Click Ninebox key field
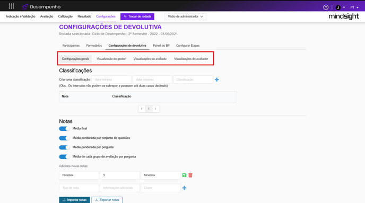This screenshot has height=203, width=365. coord(161,175)
